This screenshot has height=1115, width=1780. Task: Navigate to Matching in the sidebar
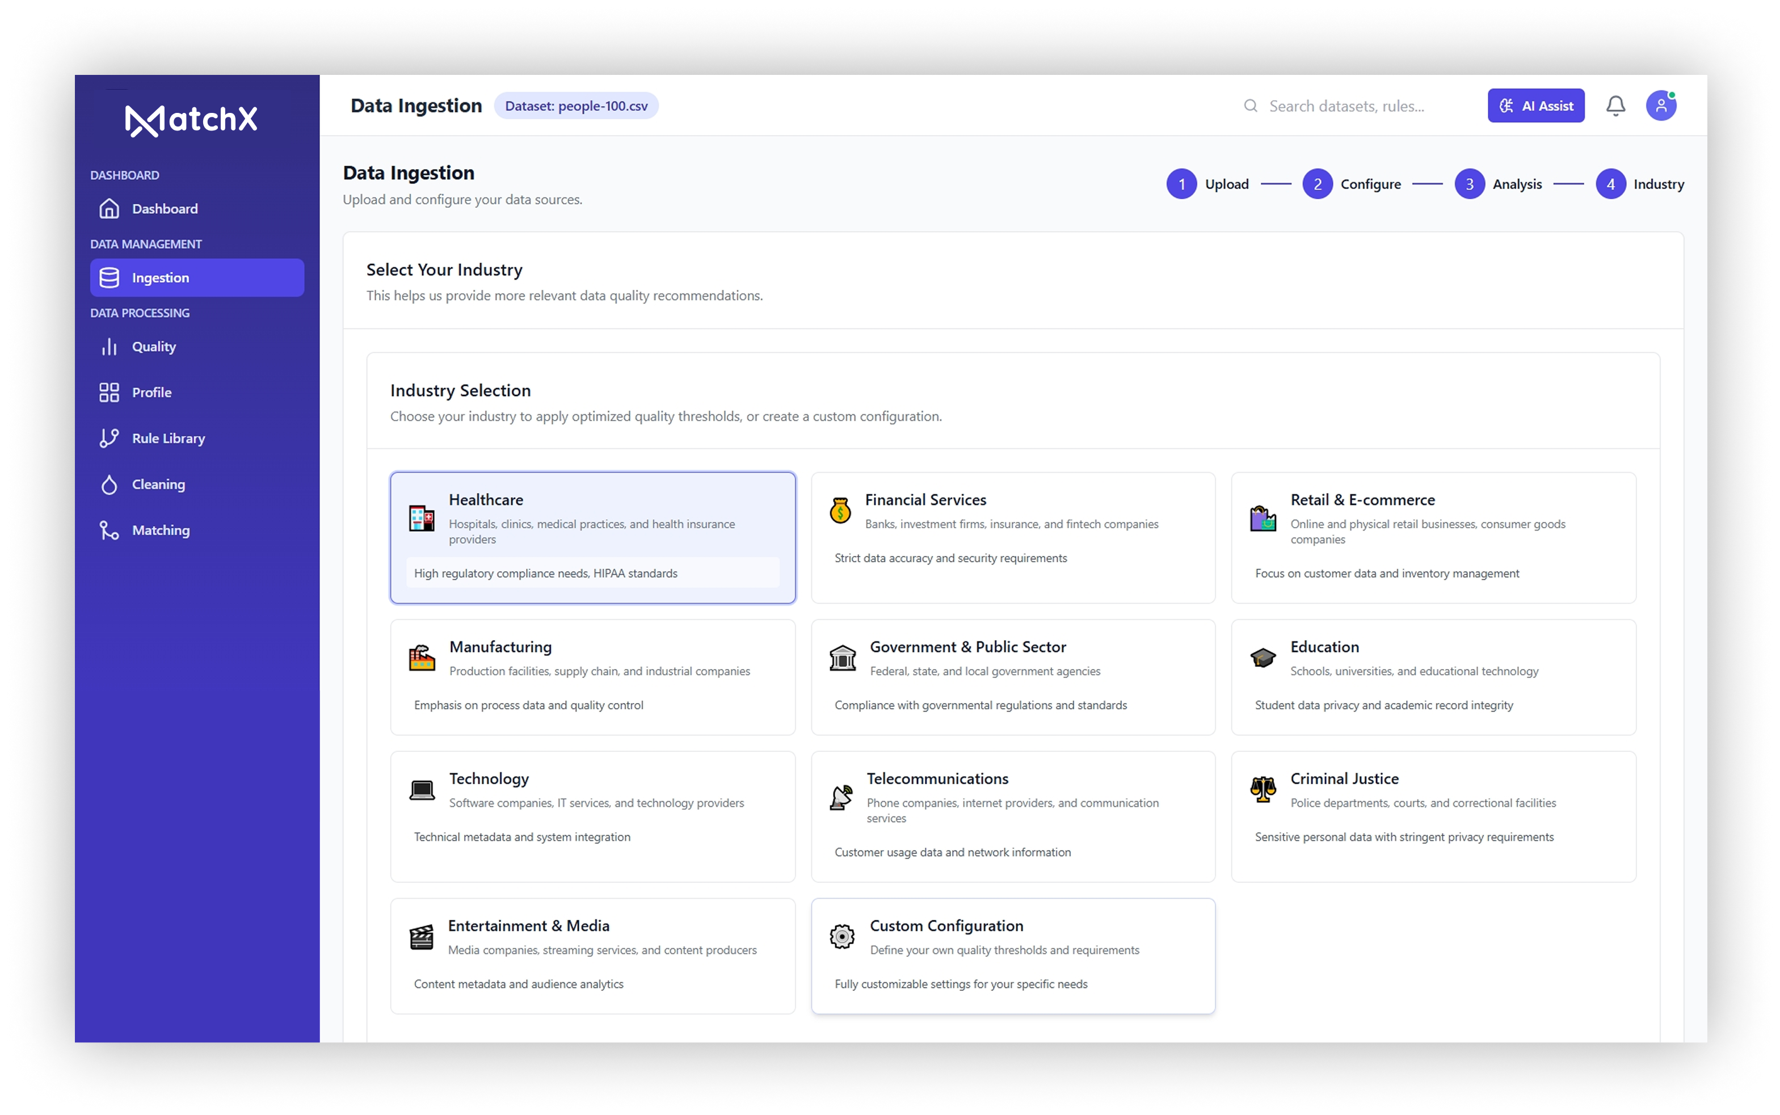161,530
